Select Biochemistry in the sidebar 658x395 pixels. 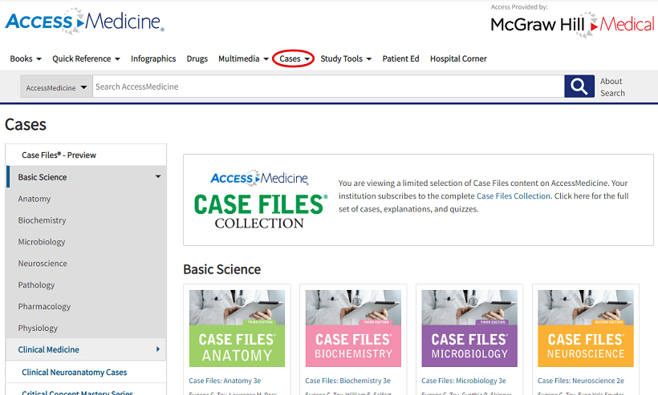pos(42,220)
